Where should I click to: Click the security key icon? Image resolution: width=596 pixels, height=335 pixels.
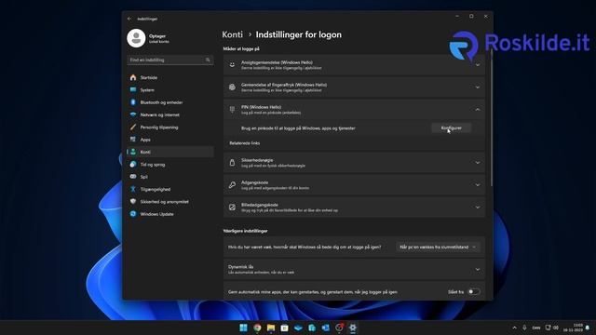232,163
